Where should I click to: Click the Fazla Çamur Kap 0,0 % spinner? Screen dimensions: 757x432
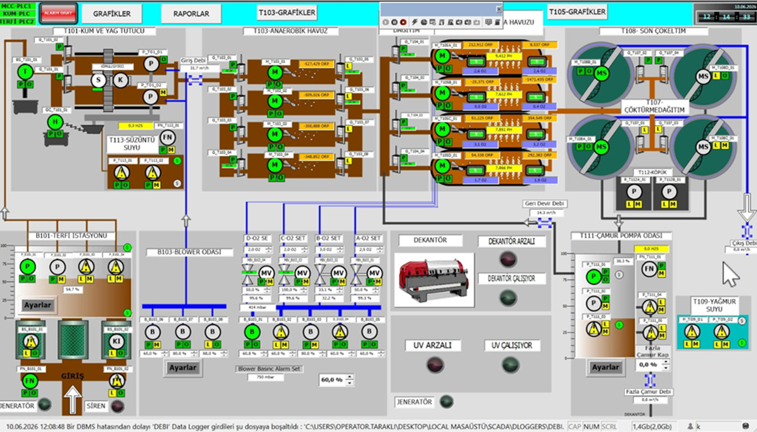(665, 365)
